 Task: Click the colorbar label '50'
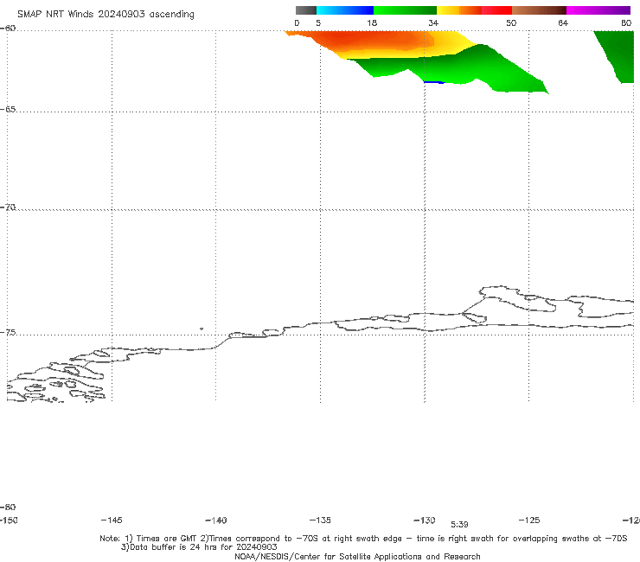(511, 22)
